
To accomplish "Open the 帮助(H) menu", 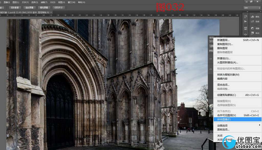I will coord(82,2).
